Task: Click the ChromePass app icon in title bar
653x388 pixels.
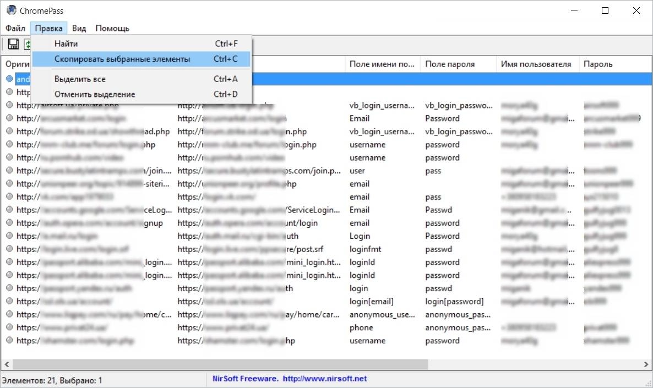Action: pyautogui.click(x=11, y=10)
